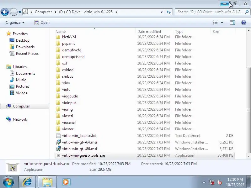Change your view icon button
This screenshot has height=188, width=251.
[x=215, y=23]
